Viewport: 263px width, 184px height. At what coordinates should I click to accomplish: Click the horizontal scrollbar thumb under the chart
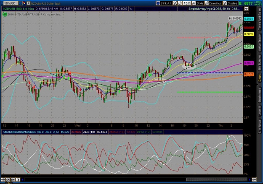[217, 180]
